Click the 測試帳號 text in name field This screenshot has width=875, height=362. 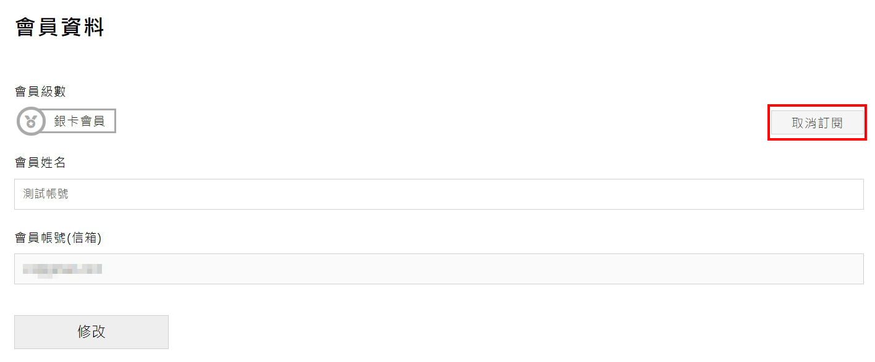tap(46, 194)
